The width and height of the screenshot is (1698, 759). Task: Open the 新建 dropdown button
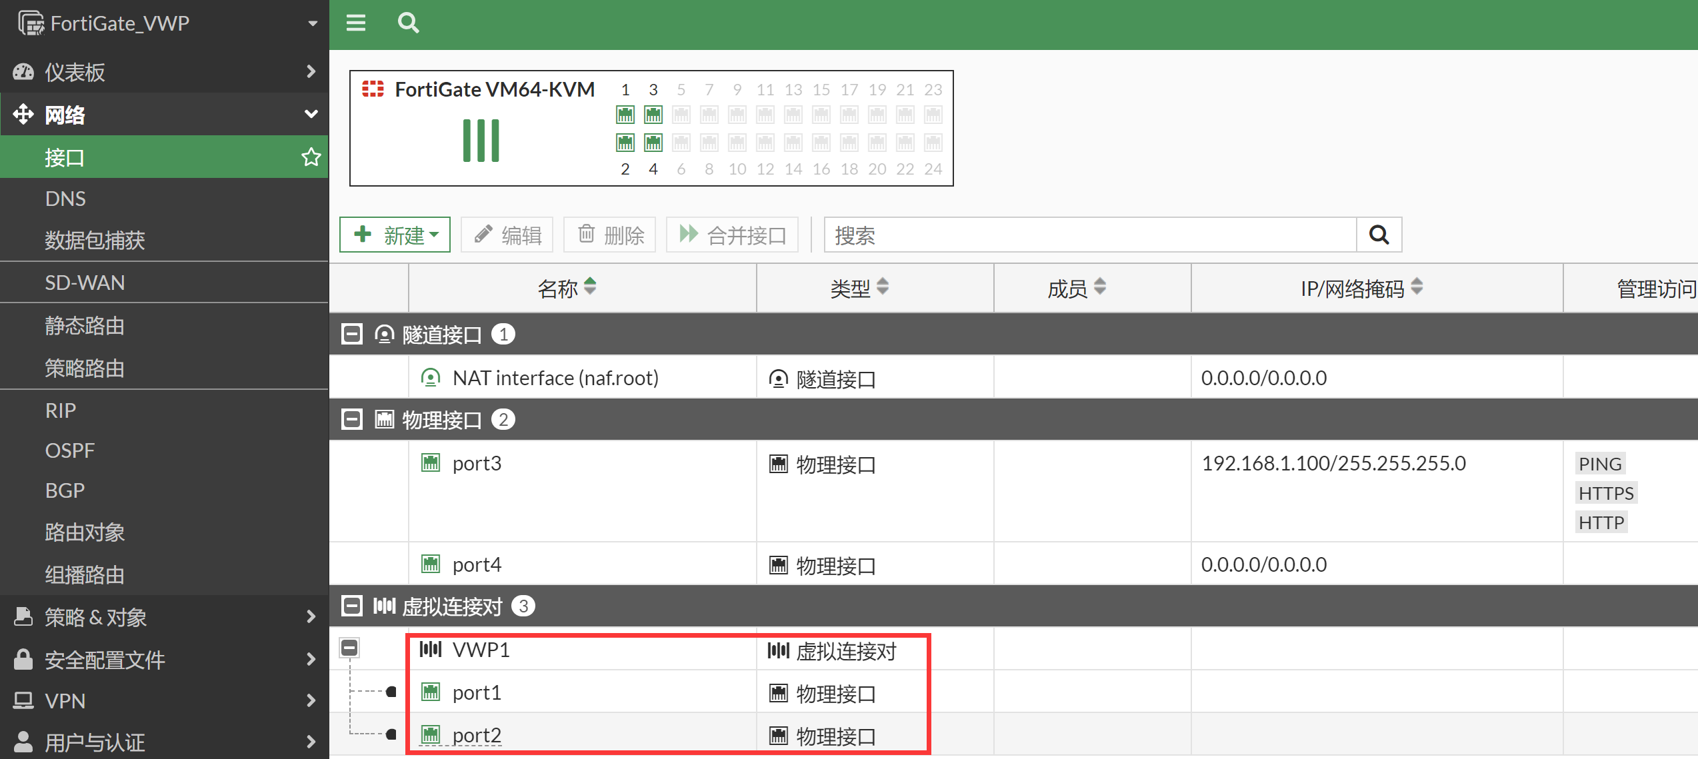[x=395, y=235]
